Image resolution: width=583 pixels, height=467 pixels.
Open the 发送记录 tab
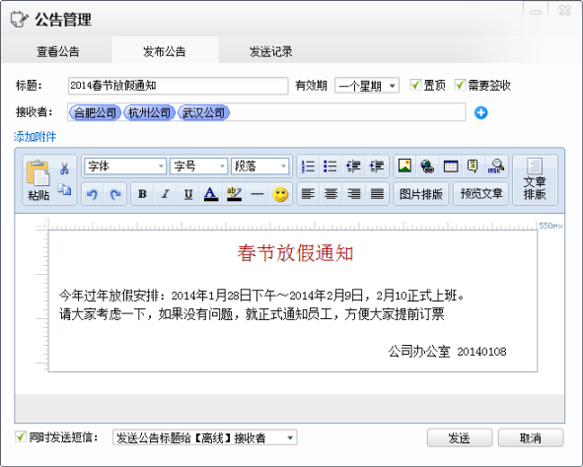270,51
